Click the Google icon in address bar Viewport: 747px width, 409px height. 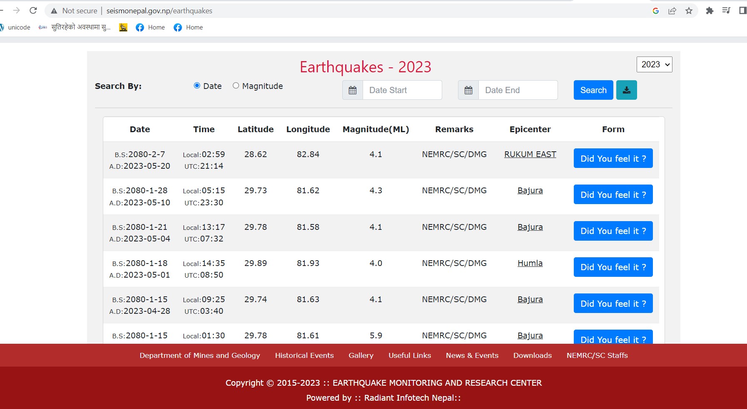pos(655,11)
